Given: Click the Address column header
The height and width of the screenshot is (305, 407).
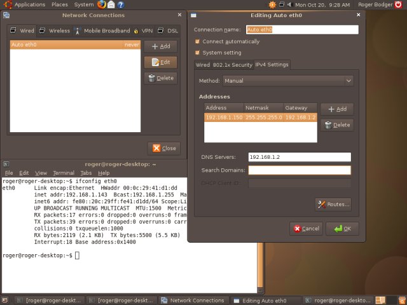Looking at the screenshot, I should [224, 108].
